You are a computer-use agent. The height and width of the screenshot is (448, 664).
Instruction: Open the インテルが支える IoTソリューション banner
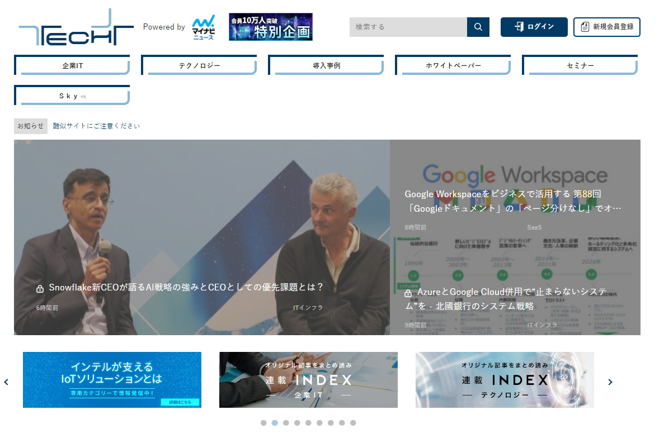112,380
